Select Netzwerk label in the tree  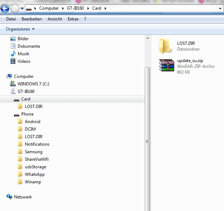[x=23, y=197]
